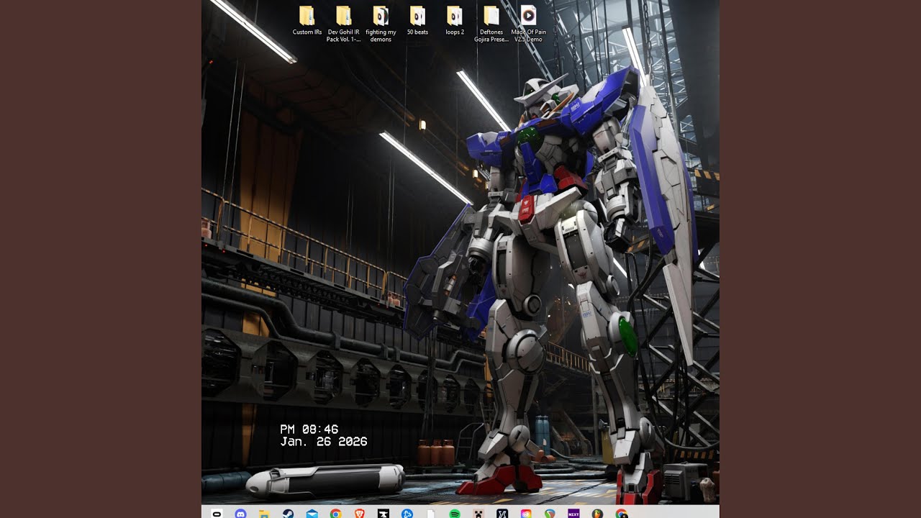
Task: Click the date text Jan. 26 2026
Action: pos(324,441)
